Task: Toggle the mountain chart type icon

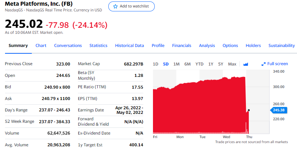Action: point(246,64)
